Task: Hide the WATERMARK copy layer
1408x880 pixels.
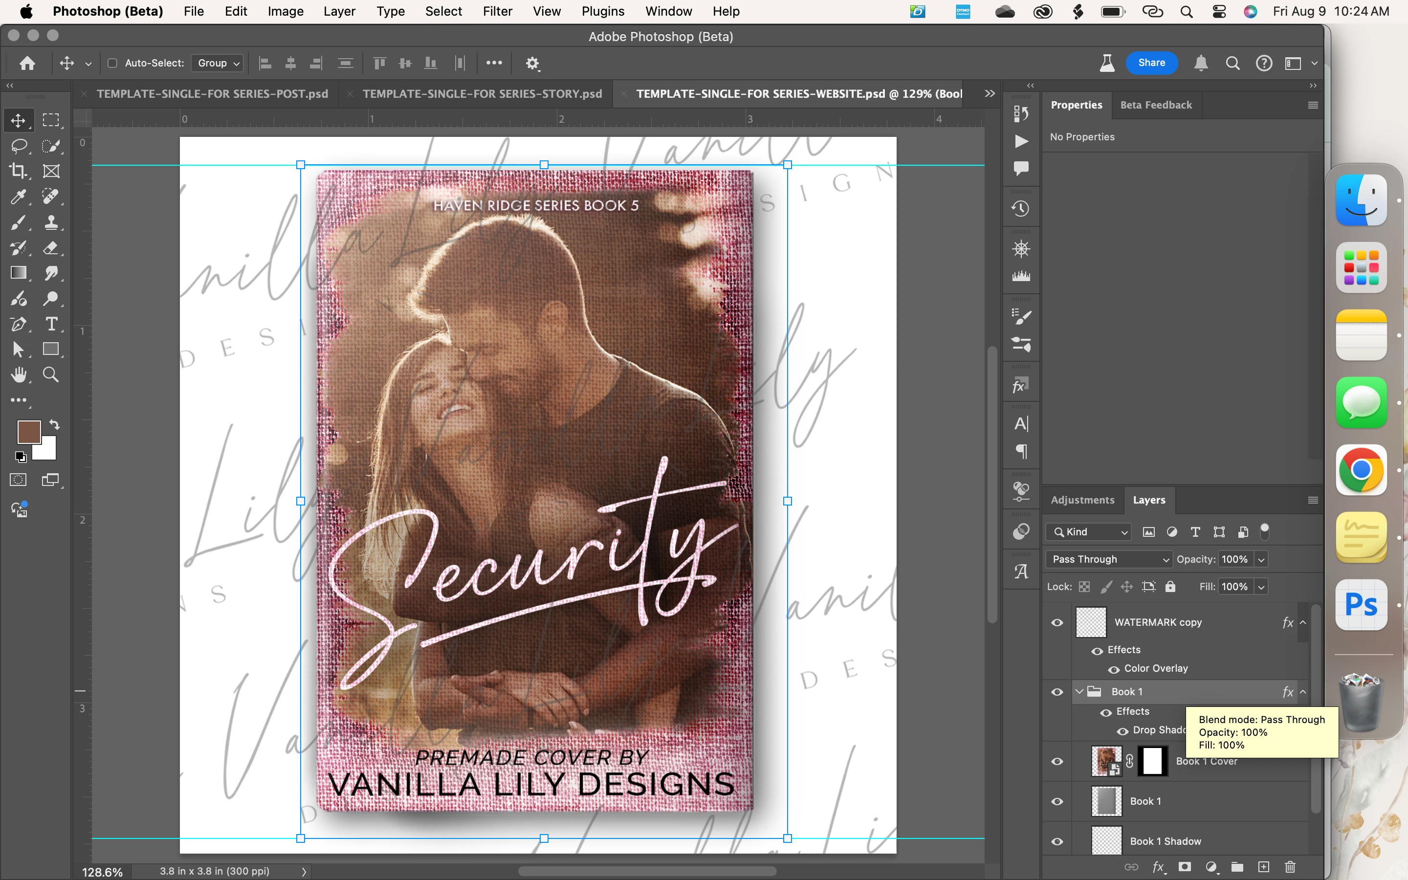Action: point(1057,623)
